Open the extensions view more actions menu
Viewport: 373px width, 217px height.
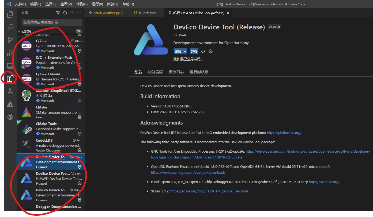coord(79,13)
